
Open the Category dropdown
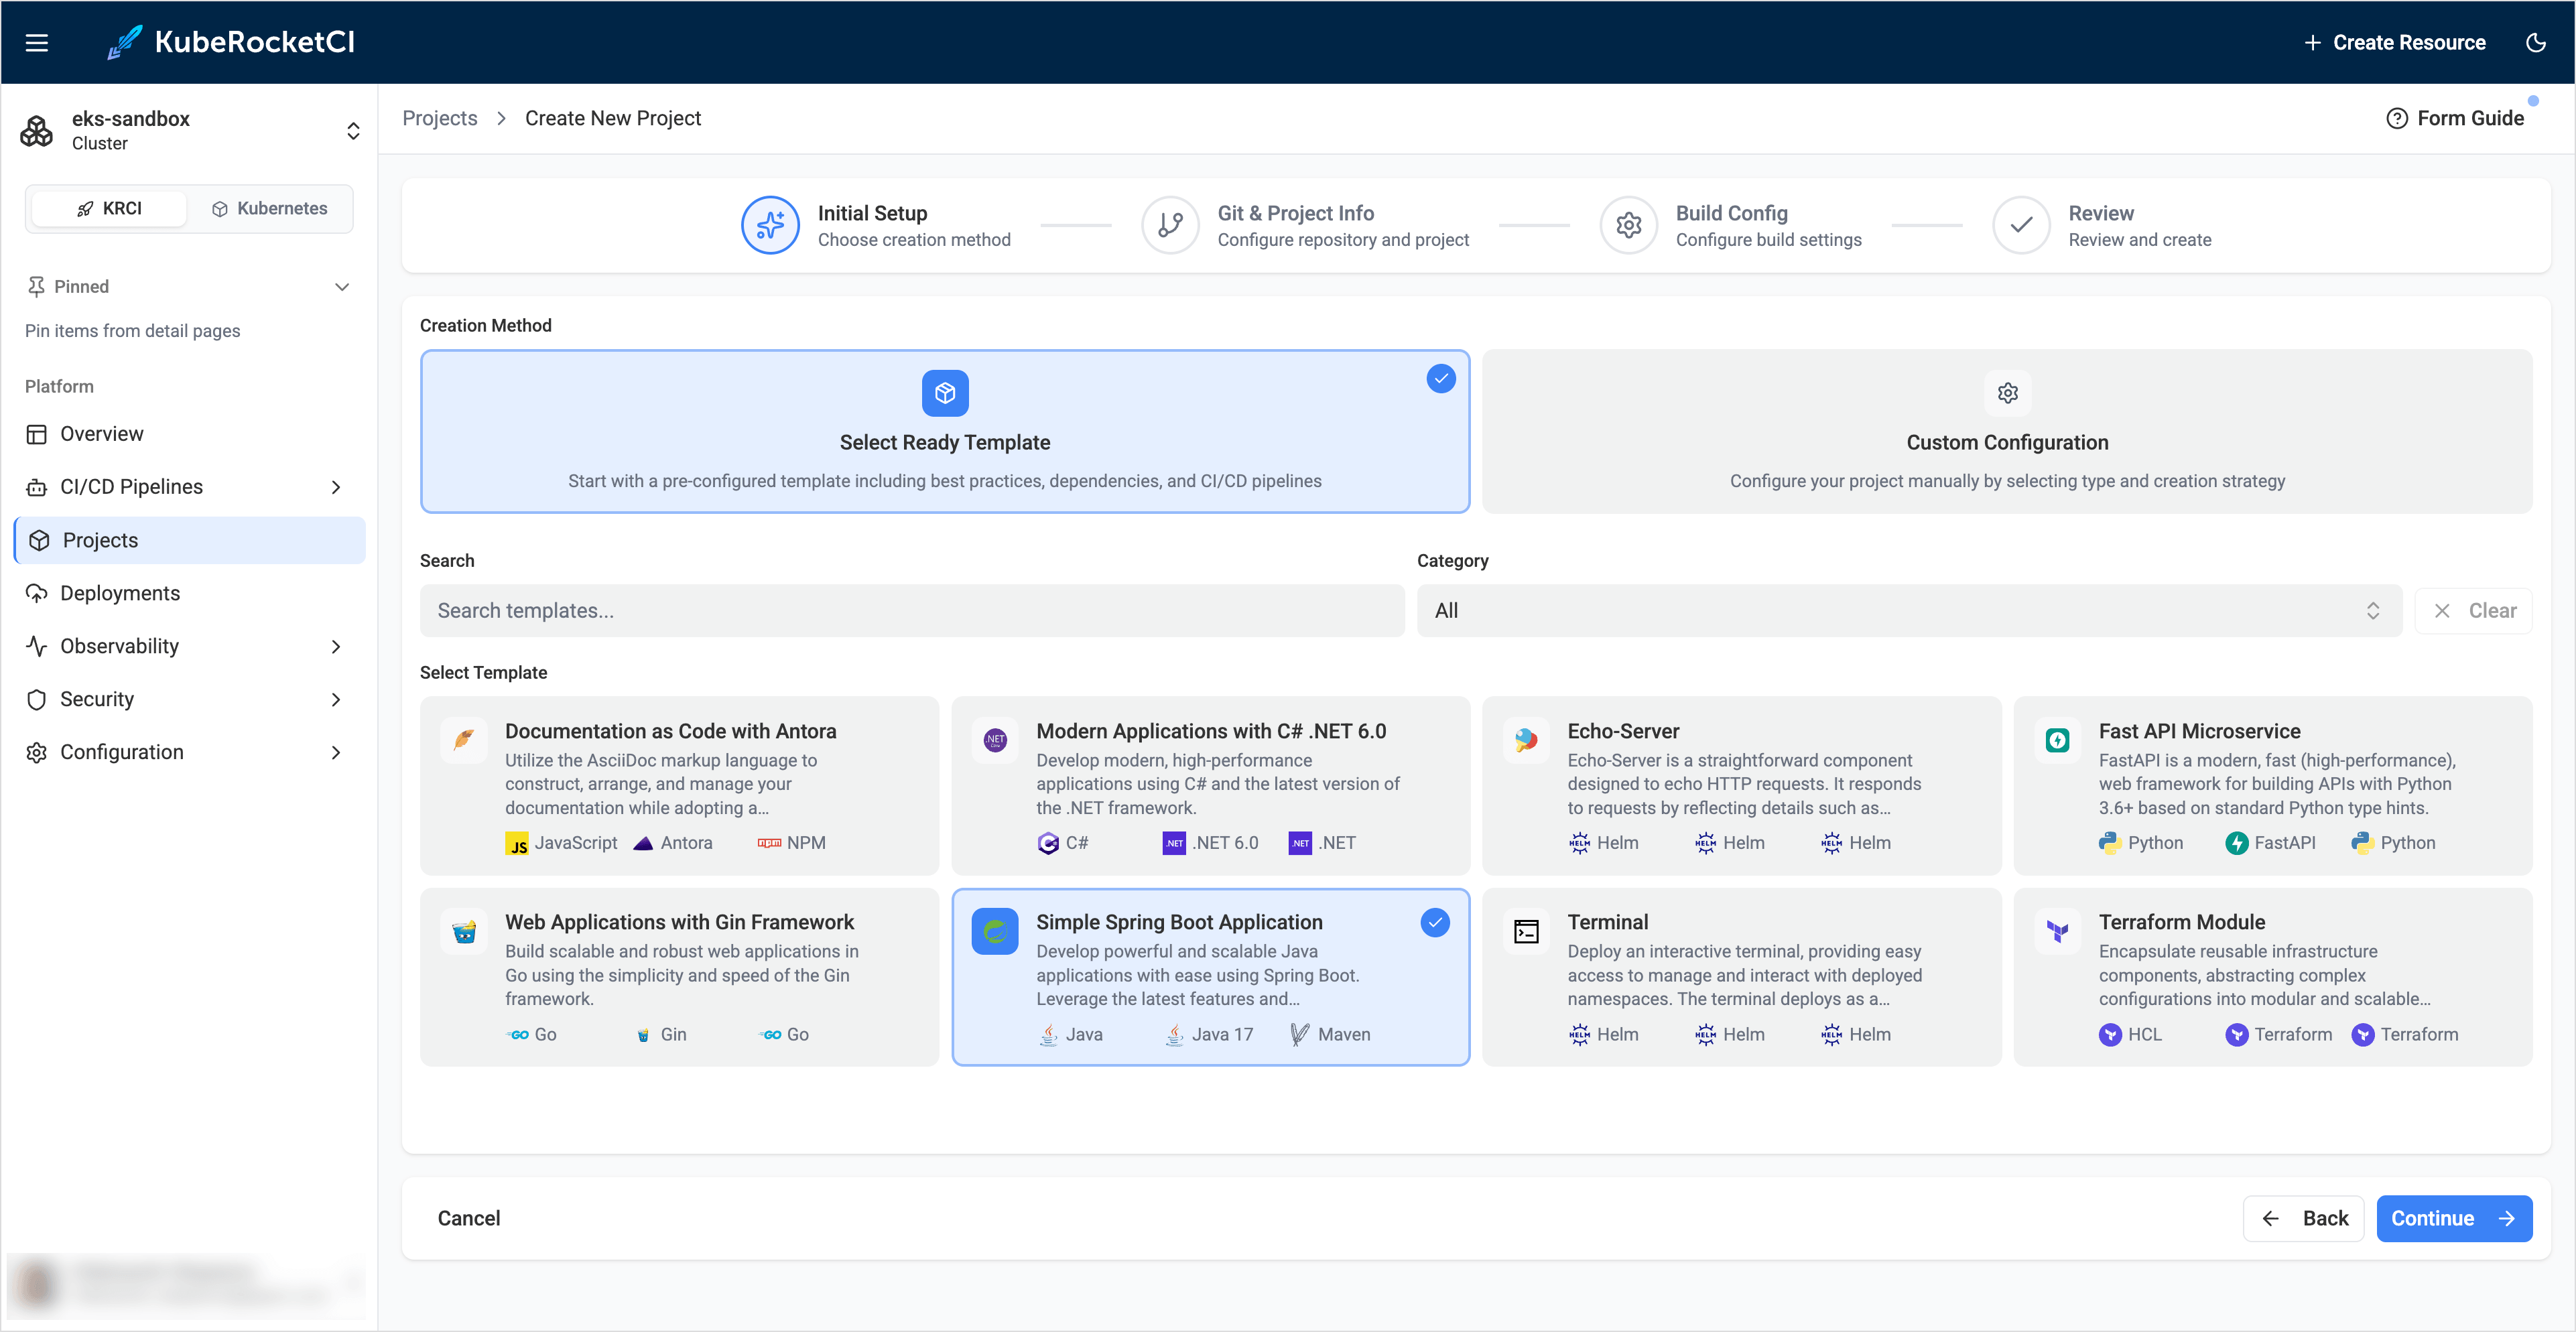(x=1909, y=611)
